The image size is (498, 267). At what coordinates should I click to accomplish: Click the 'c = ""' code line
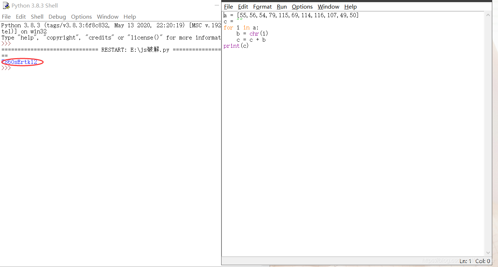(233, 21)
